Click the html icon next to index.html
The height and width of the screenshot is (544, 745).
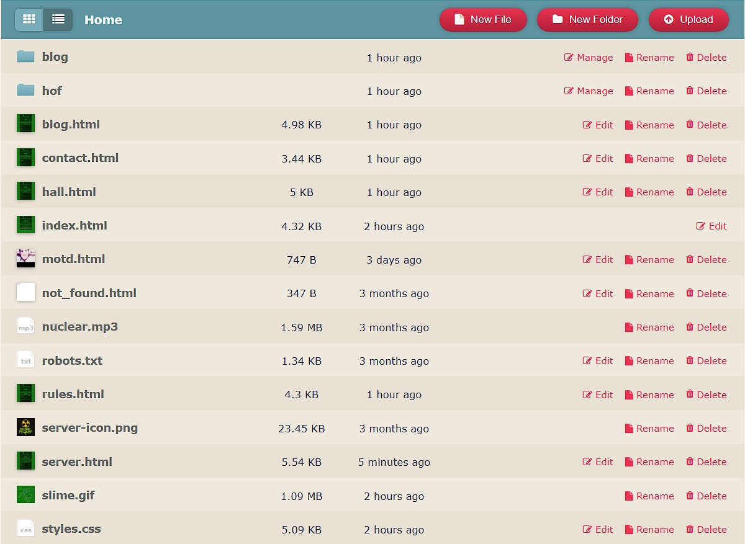tap(25, 226)
